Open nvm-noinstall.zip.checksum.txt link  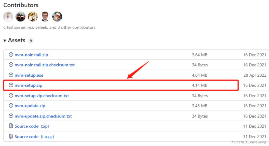point(45,65)
